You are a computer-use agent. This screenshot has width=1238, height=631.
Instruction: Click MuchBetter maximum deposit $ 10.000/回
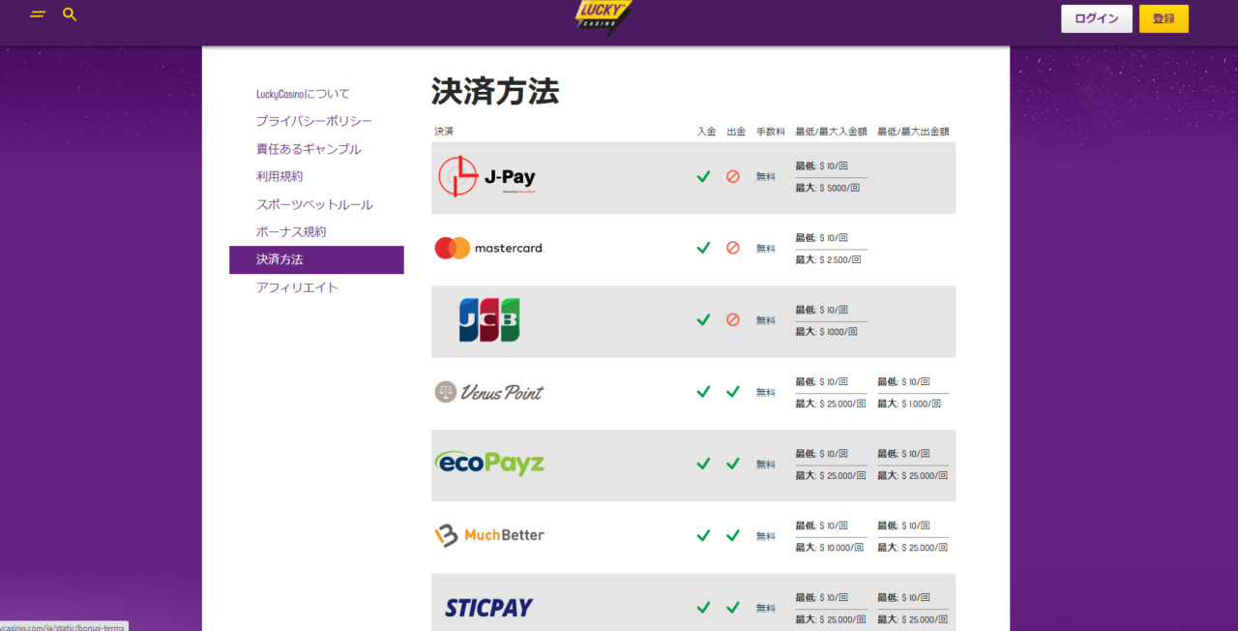[x=830, y=547]
